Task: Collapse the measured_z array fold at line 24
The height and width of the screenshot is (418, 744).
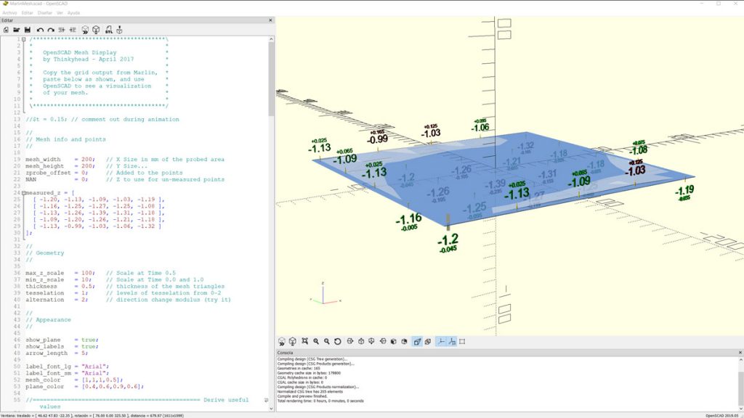Action: tap(23, 193)
